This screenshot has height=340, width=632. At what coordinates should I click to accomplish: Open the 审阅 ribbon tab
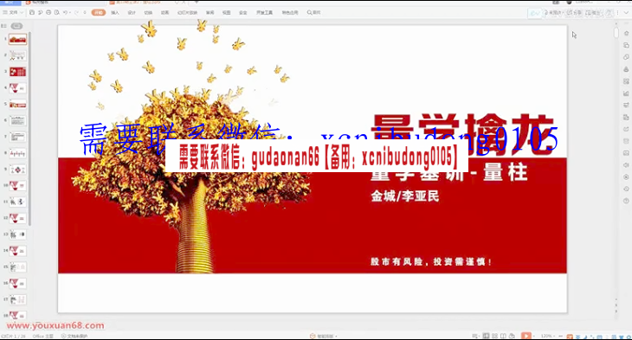point(210,12)
